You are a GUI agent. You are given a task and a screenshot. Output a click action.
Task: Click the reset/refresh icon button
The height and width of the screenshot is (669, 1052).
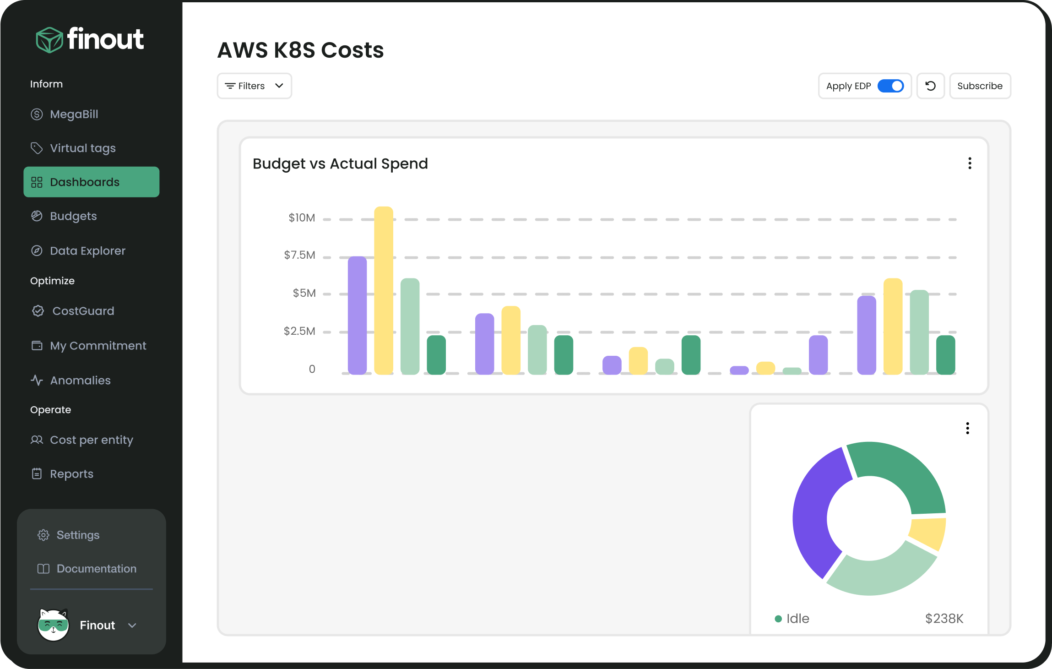[x=930, y=86]
